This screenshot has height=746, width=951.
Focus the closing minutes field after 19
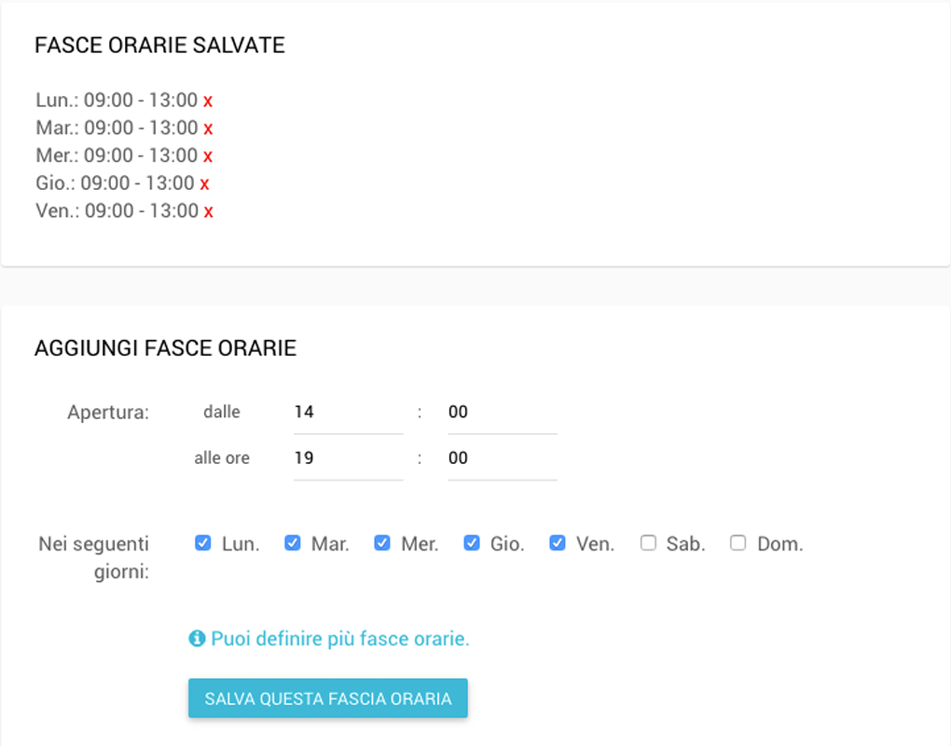[x=502, y=458]
